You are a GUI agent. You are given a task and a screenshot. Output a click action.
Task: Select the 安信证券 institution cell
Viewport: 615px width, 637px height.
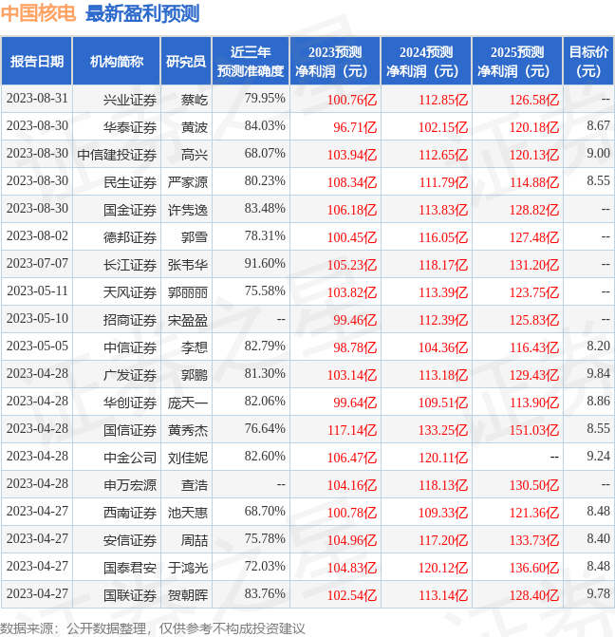(117, 539)
